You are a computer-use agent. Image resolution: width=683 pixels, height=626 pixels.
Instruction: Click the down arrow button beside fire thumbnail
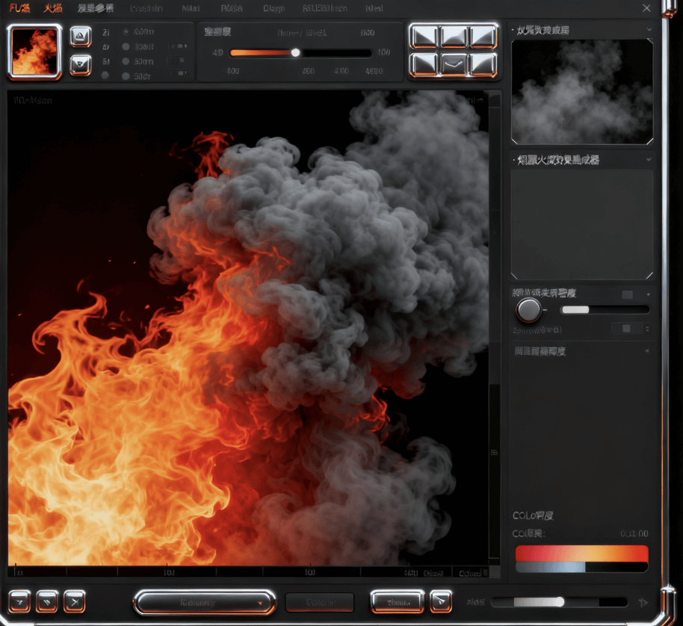point(81,65)
